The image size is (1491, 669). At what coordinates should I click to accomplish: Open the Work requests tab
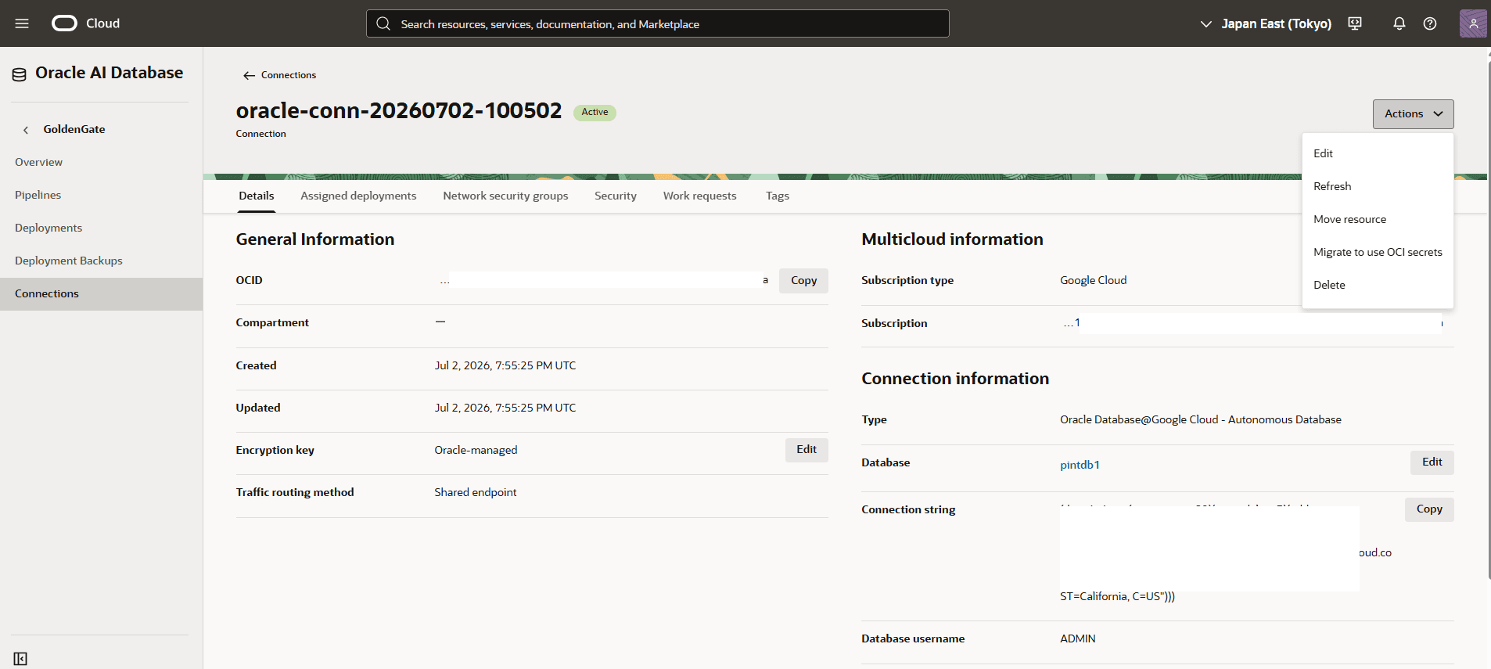coord(700,196)
